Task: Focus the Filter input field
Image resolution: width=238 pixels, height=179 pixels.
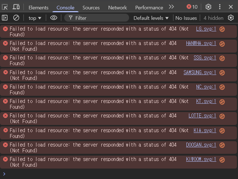Action: tap(97, 18)
